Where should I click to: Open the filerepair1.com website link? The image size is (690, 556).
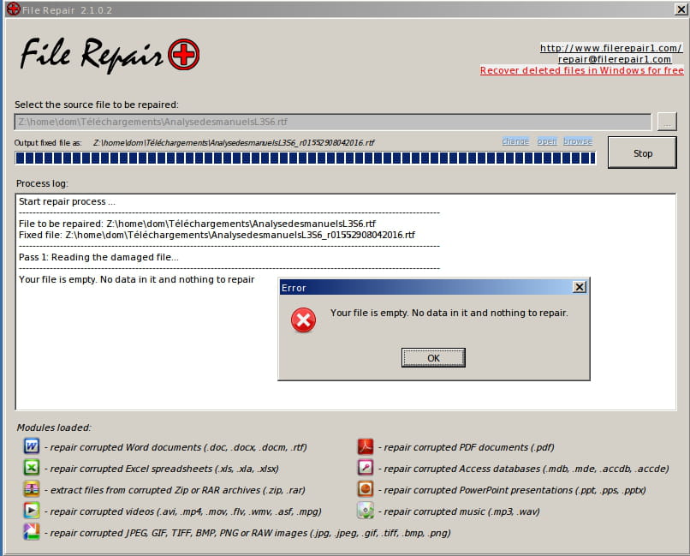click(x=610, y=48)
